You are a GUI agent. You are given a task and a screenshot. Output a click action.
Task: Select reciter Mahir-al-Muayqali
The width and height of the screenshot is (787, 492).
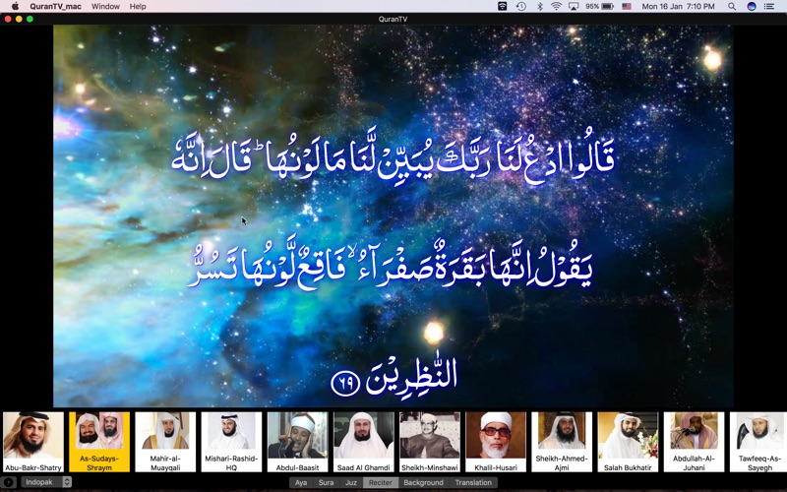pos(165,442)
